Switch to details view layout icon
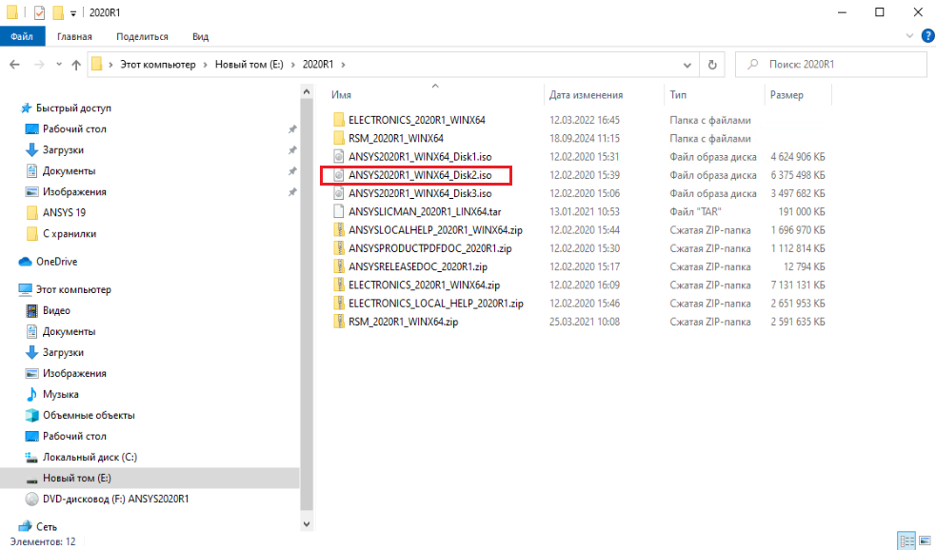 906,541
